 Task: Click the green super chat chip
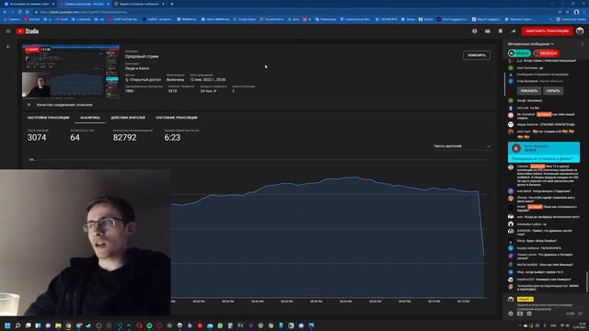(519, 53)
